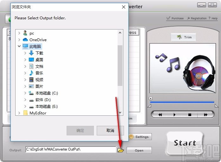Click the fast forward playback button

(x=205, y=115)
